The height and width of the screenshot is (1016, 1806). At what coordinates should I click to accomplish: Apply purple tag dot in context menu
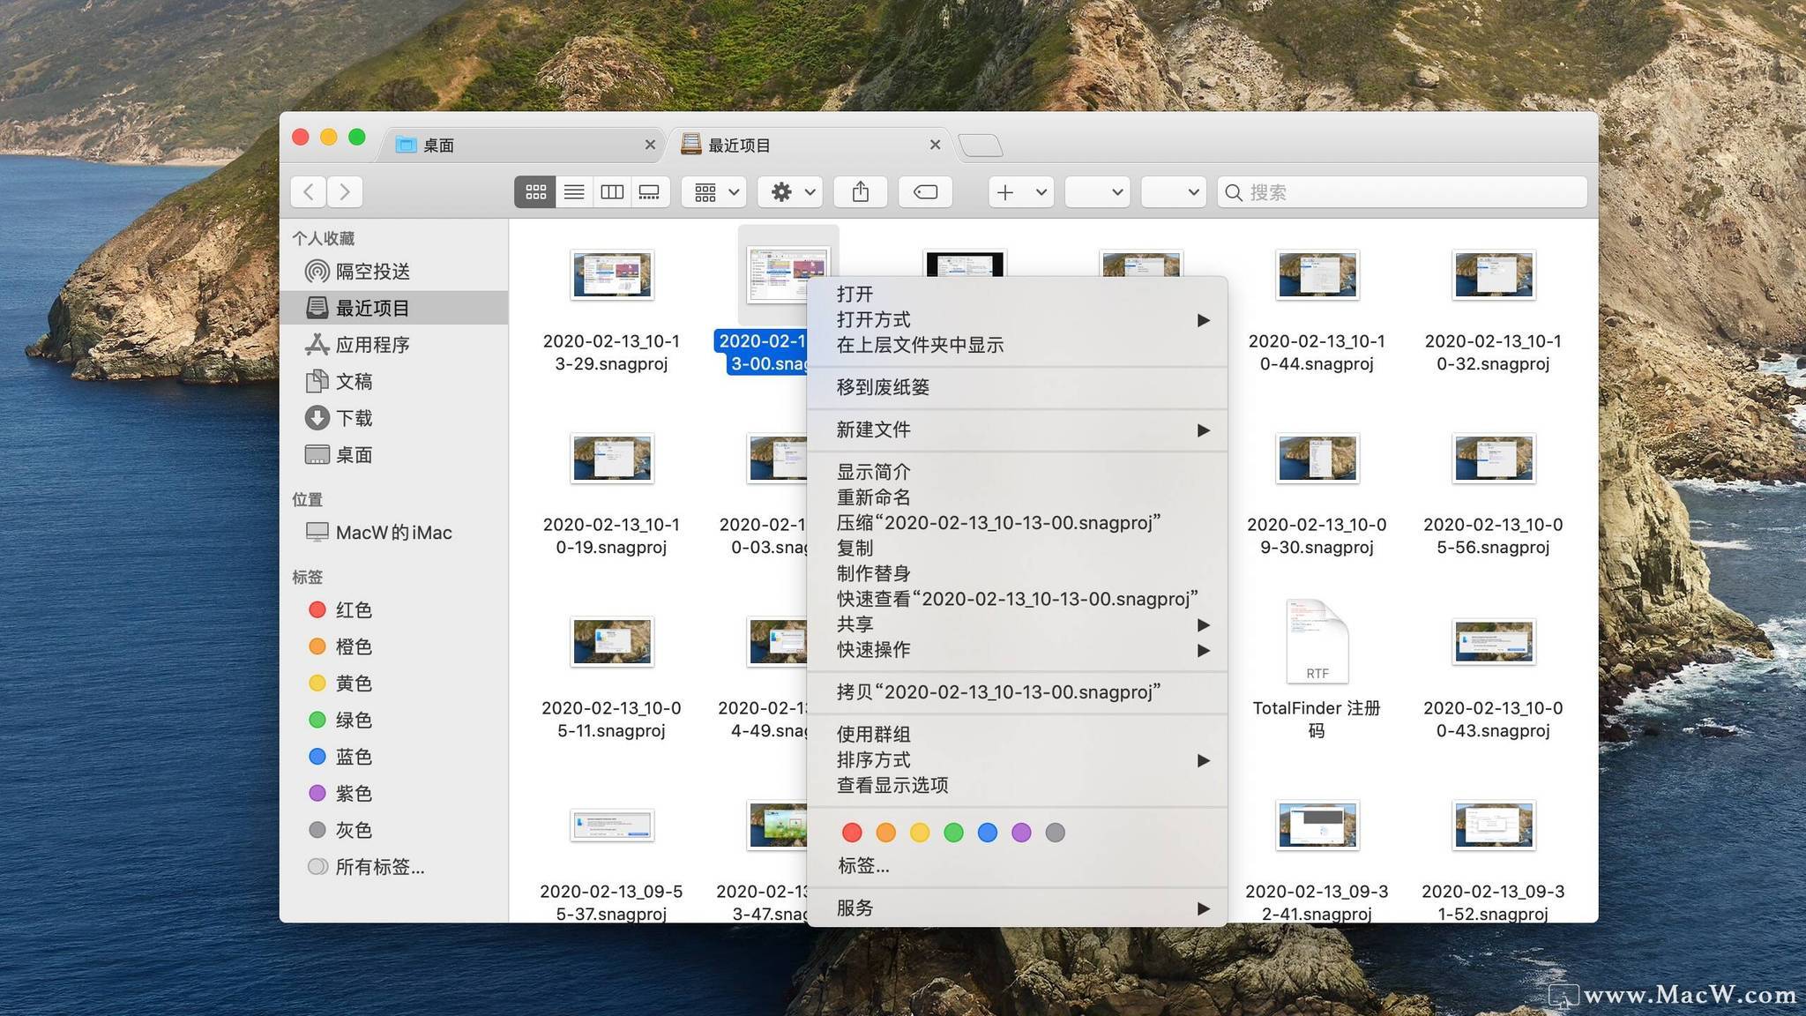1021,833
